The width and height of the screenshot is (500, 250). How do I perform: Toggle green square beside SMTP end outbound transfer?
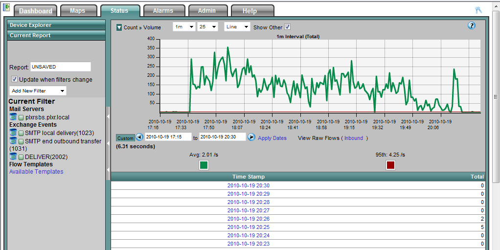point(21,141)
